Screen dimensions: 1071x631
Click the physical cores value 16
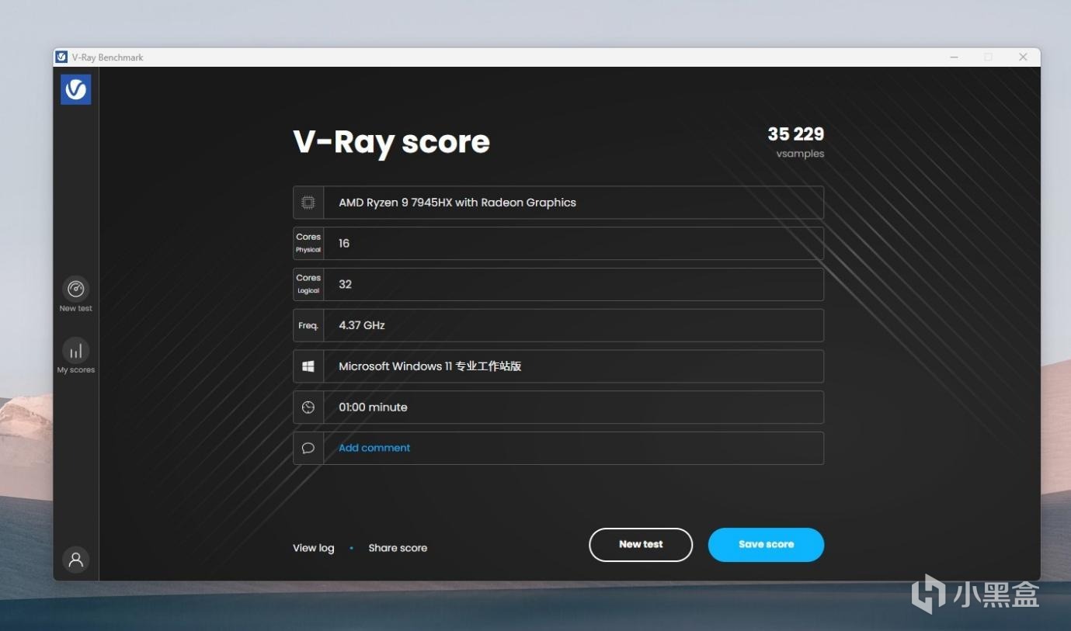(x=344, y=244)
